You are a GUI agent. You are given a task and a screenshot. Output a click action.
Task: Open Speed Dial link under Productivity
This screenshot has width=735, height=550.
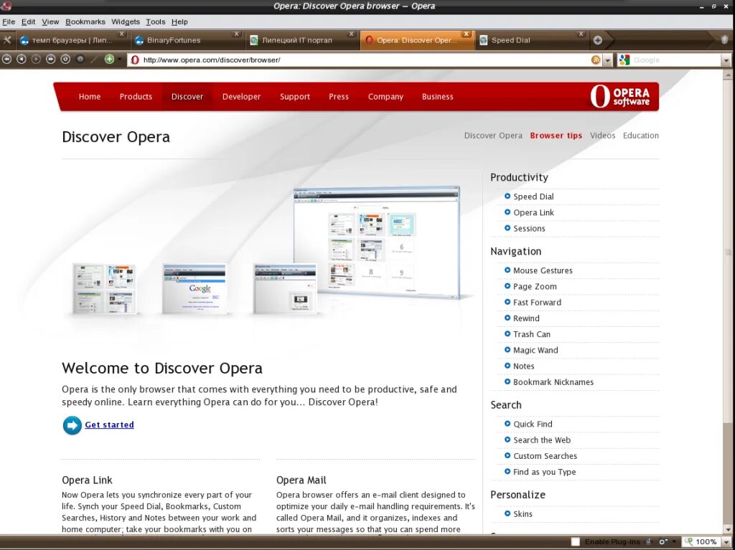533,196
